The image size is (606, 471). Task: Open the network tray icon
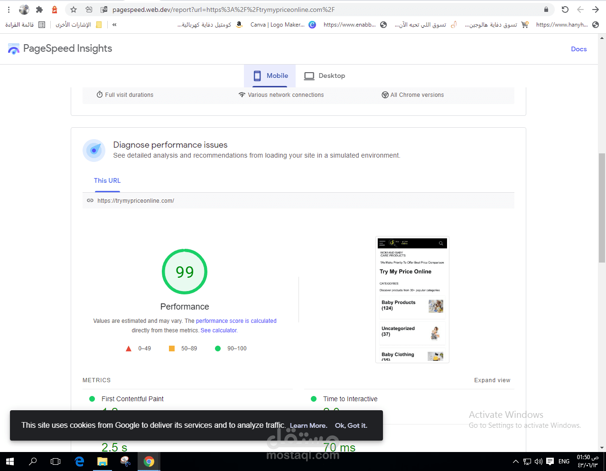pyautogui.click(x=527, y=462)
